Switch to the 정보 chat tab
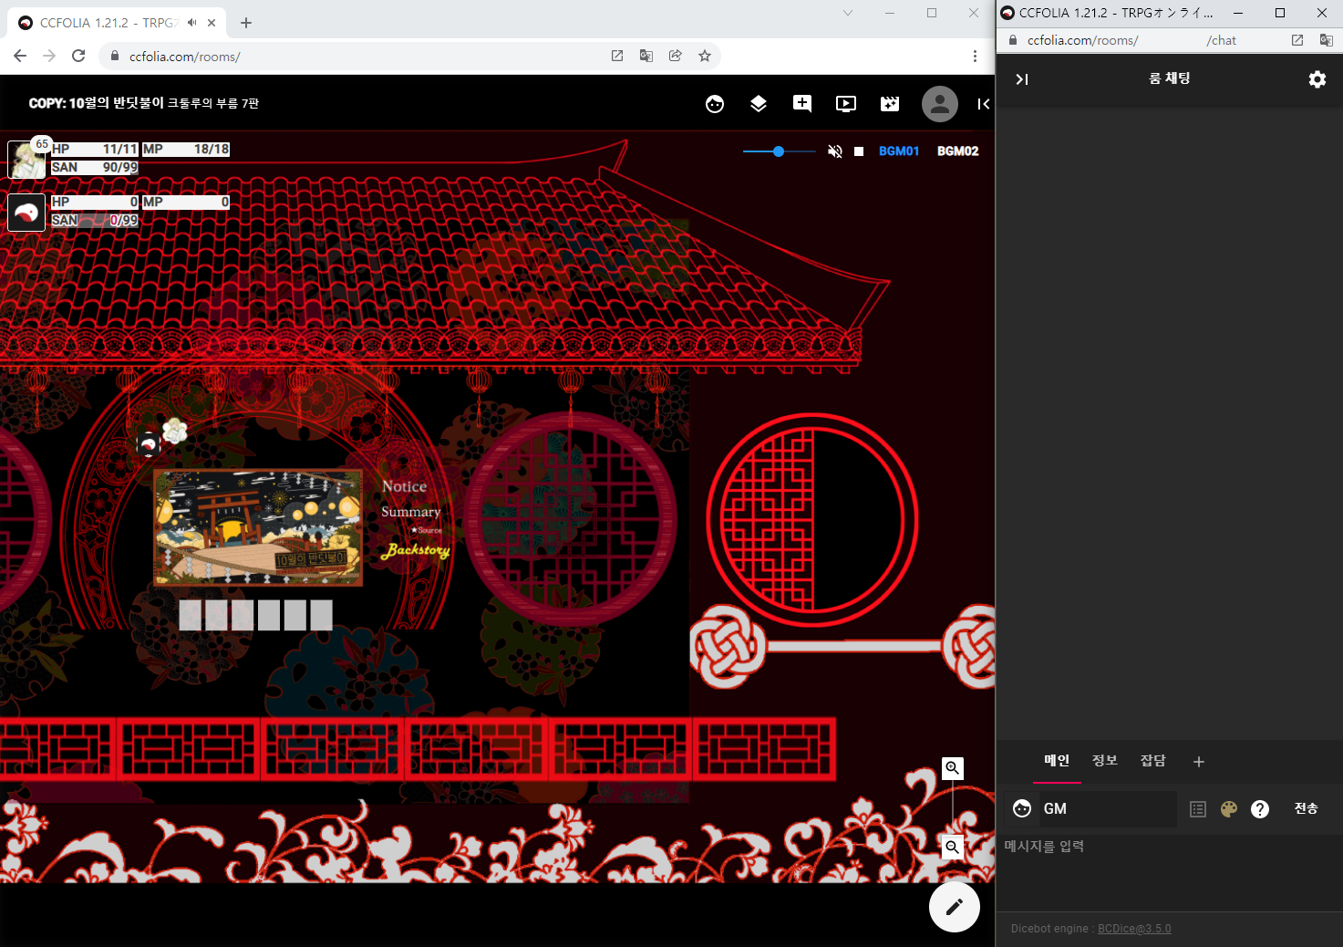The image size is (1343, 947). pos(1105,761)
